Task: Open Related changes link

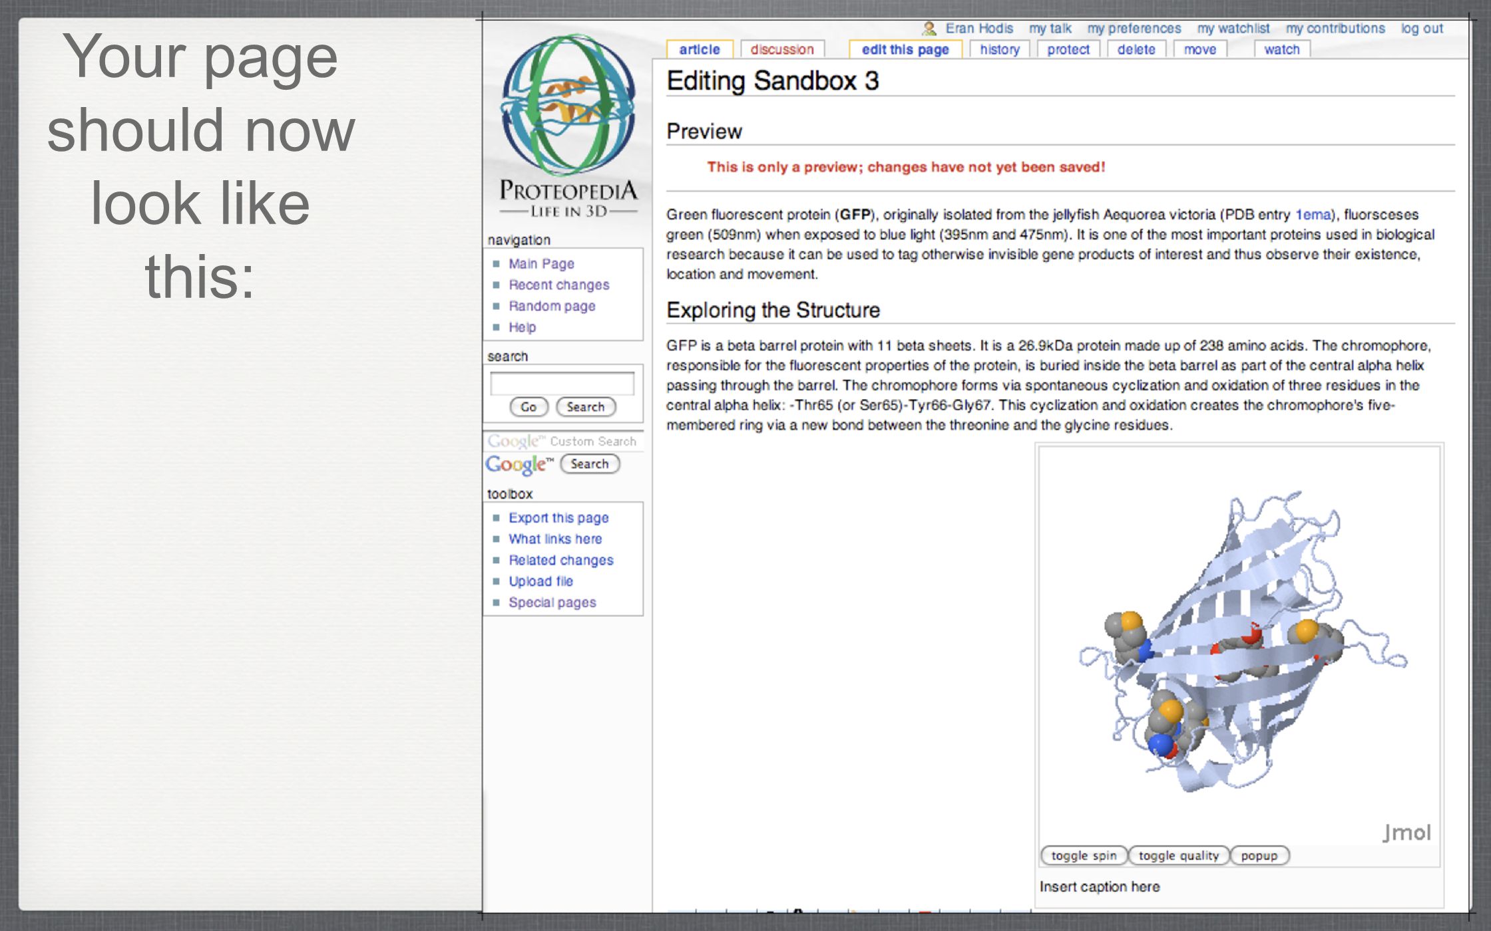Action: tap(561, 560)
